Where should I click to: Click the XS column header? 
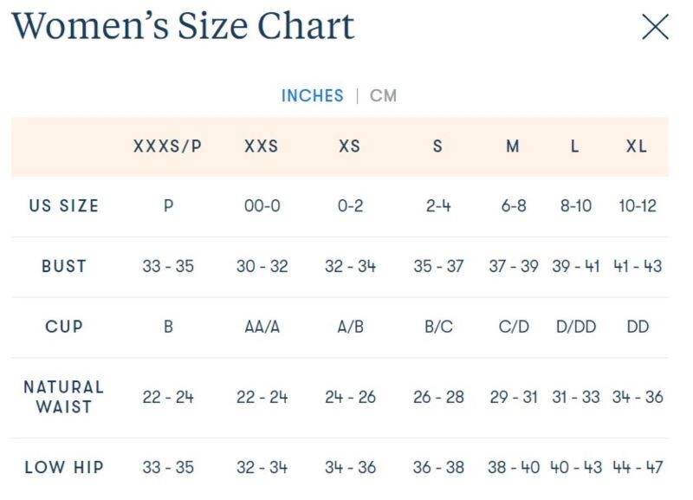pyautogui.click(x=349, y=146)
